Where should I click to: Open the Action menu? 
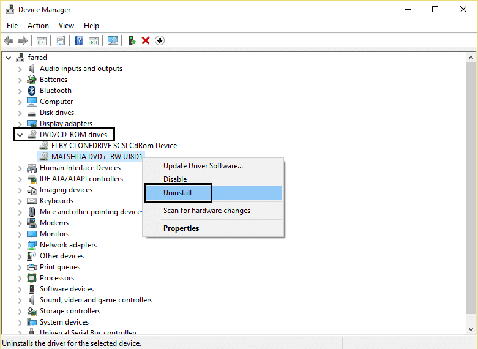tap(38, 26)
